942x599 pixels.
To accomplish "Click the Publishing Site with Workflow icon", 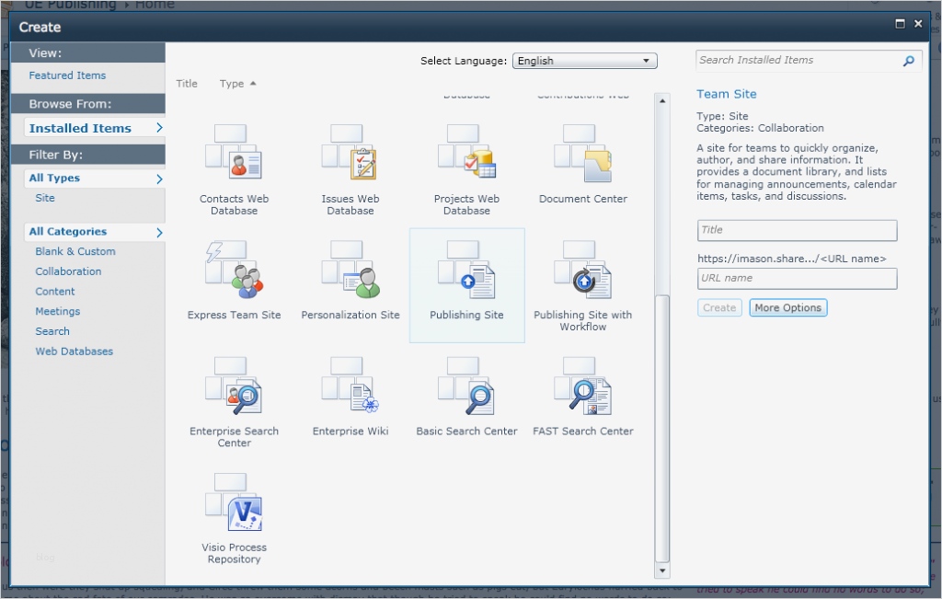I will (583, 271).
